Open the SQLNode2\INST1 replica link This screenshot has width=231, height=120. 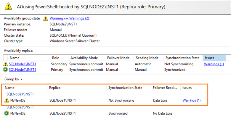23,70
